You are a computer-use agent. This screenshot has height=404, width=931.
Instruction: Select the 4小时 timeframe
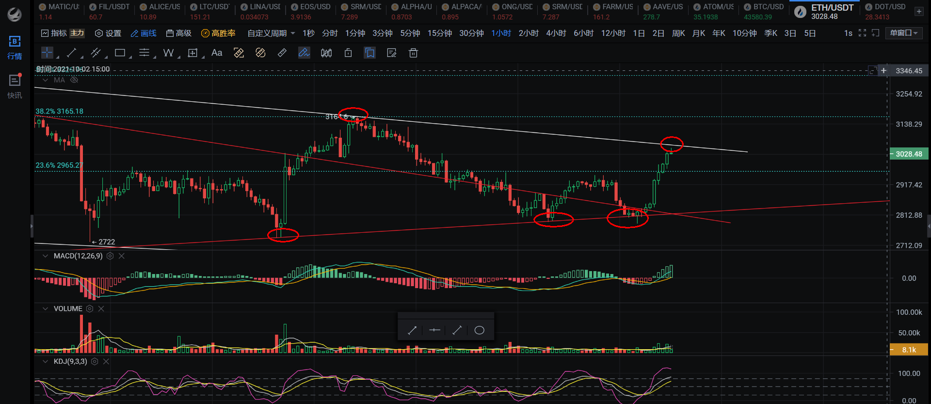(556, 33)
